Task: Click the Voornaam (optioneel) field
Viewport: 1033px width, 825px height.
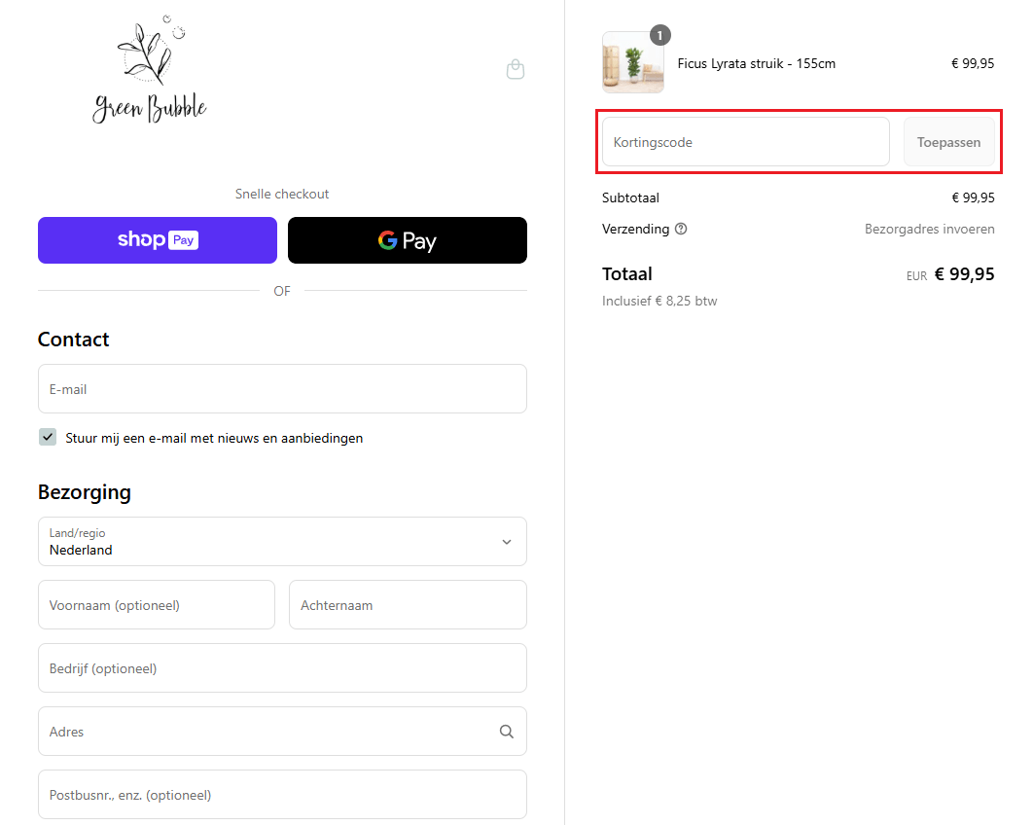Action: click(x=157, y=605)
